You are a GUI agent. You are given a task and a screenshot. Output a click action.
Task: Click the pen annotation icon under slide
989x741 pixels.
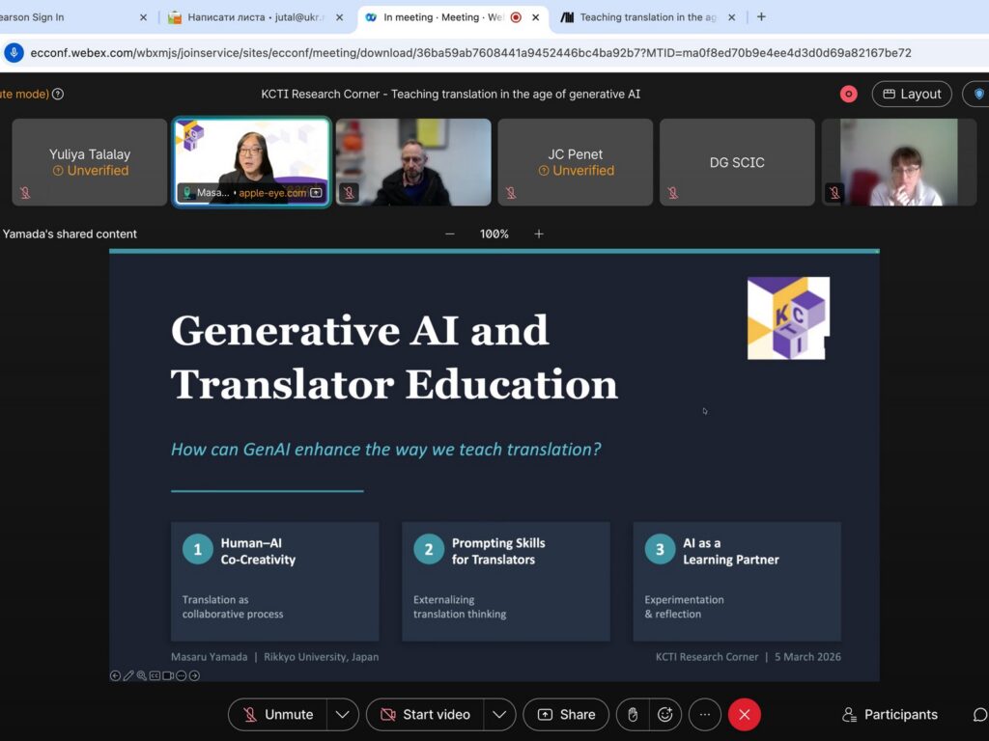tap(128, 675)
